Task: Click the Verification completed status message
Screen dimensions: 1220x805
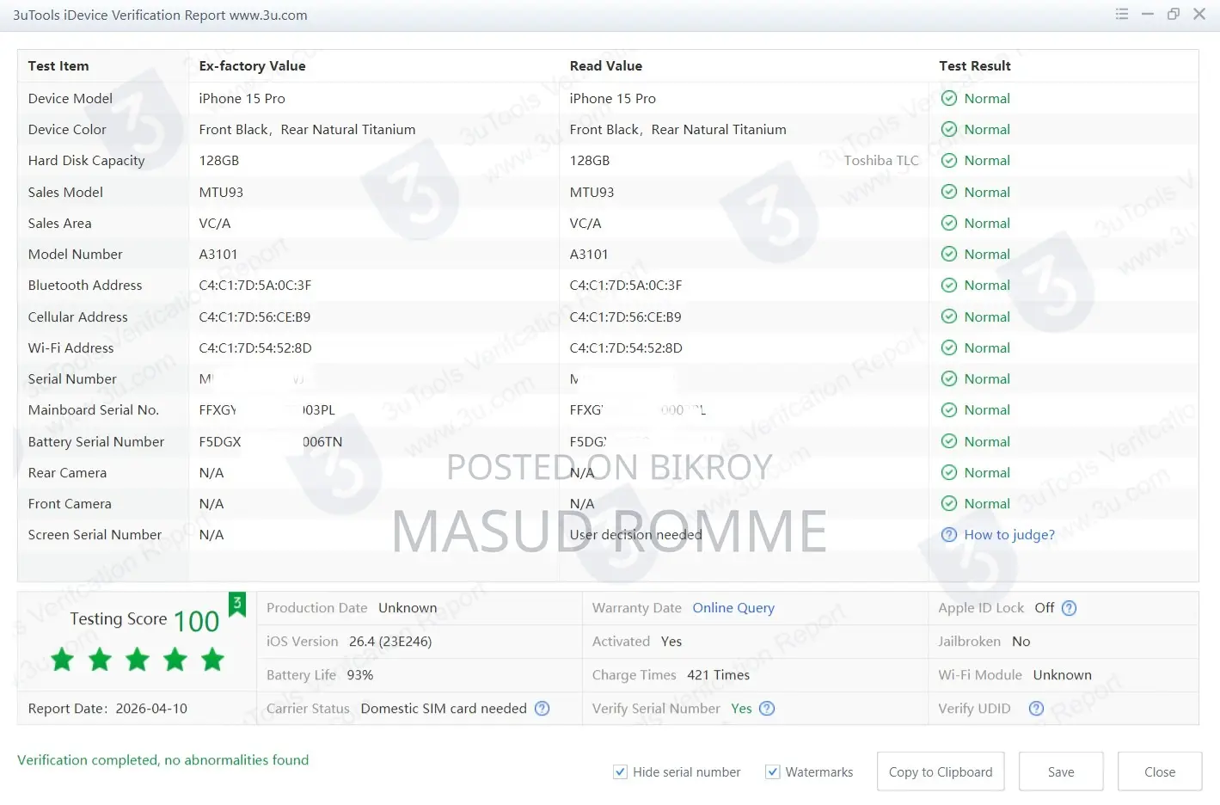Action: coord(163,760)
